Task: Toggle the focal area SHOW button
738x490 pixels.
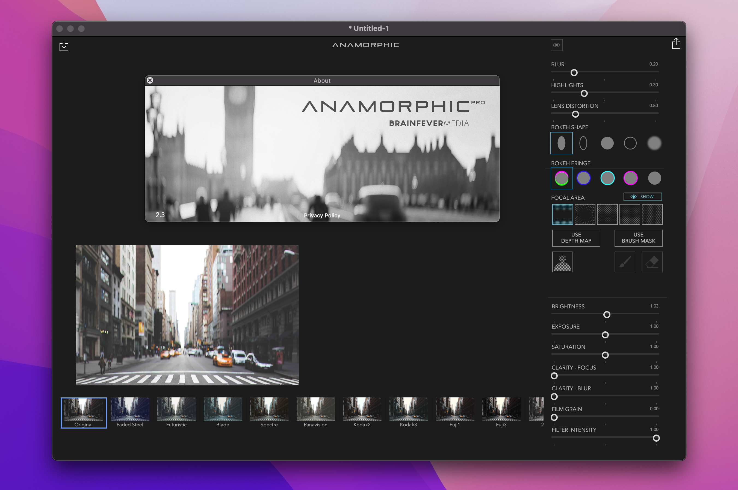Action: pyautogui.click(x=642, y=197)
